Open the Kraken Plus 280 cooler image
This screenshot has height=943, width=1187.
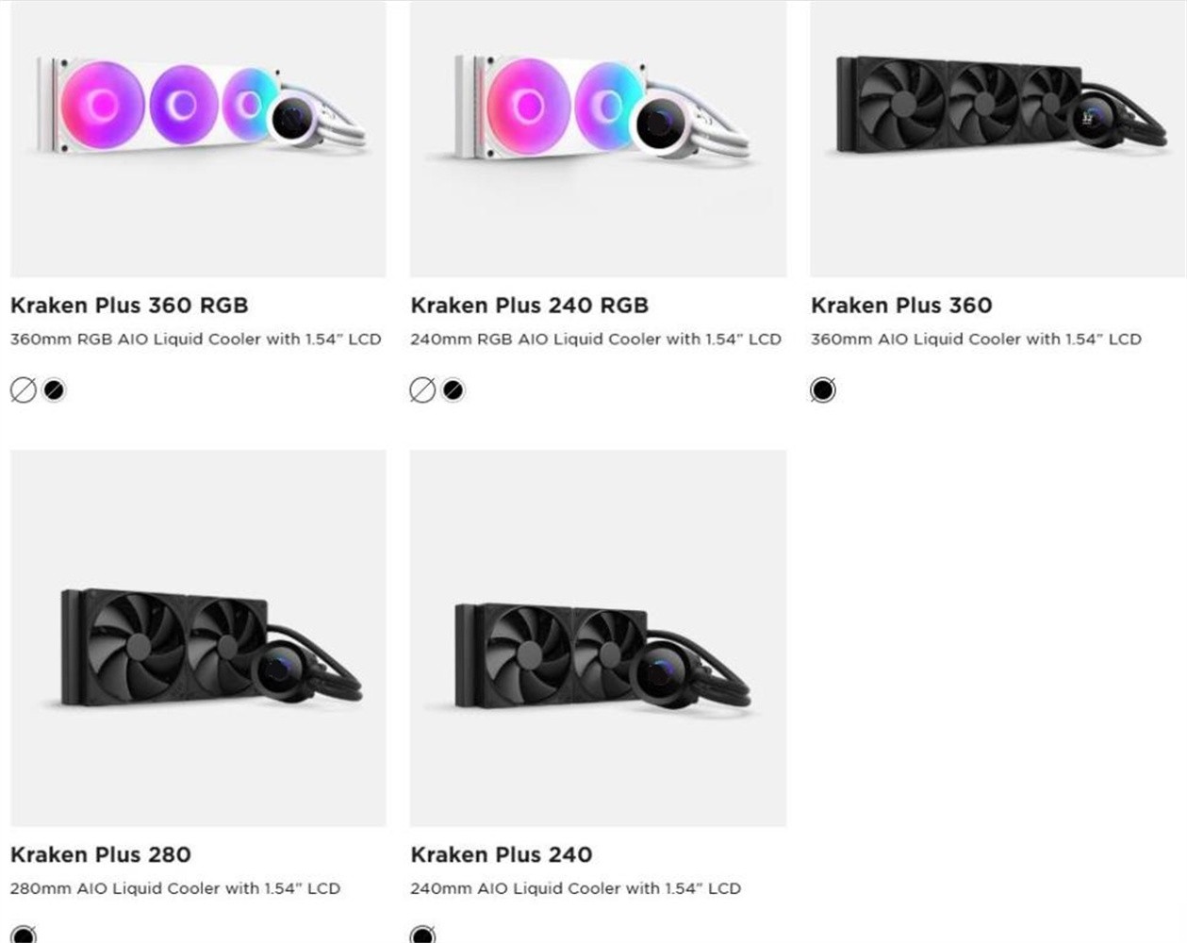pos(198,638)
